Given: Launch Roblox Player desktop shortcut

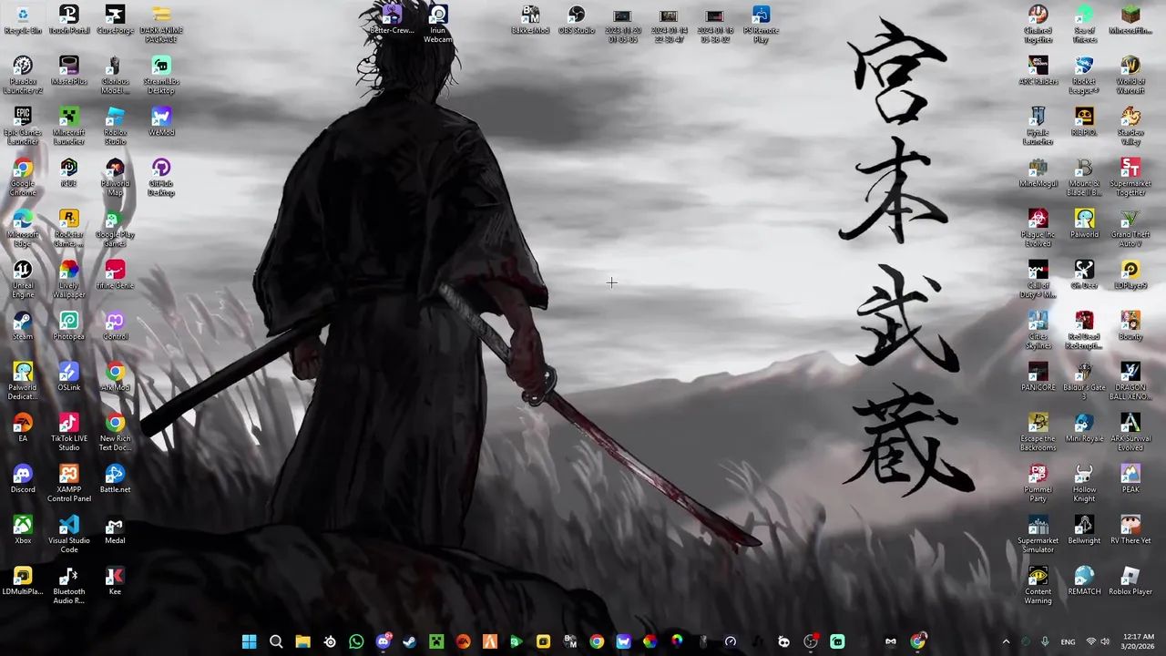Looking at the screenshot, I should (x=1130, y=581).
